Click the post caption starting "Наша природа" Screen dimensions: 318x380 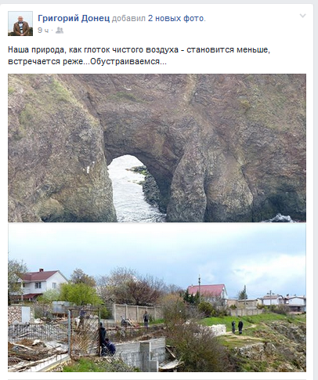[139, 56]
